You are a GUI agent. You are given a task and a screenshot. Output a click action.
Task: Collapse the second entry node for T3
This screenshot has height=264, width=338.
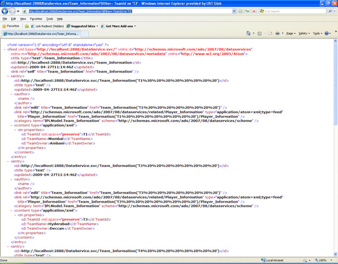[x=8, y=162]
